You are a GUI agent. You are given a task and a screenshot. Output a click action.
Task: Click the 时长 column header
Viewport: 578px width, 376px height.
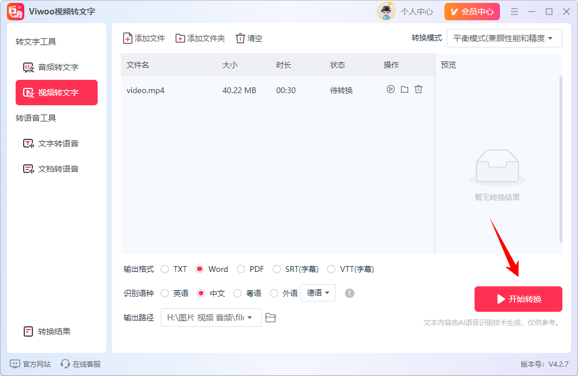click(283, 65)
